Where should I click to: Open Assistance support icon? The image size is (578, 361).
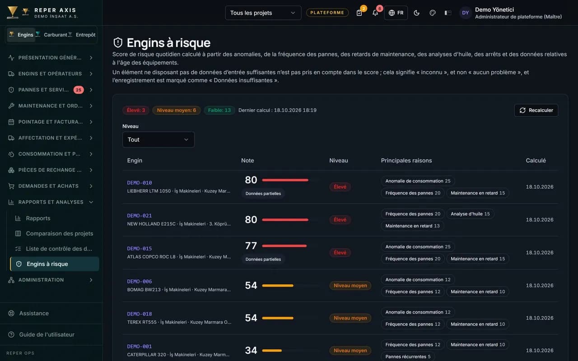[11, 313]
